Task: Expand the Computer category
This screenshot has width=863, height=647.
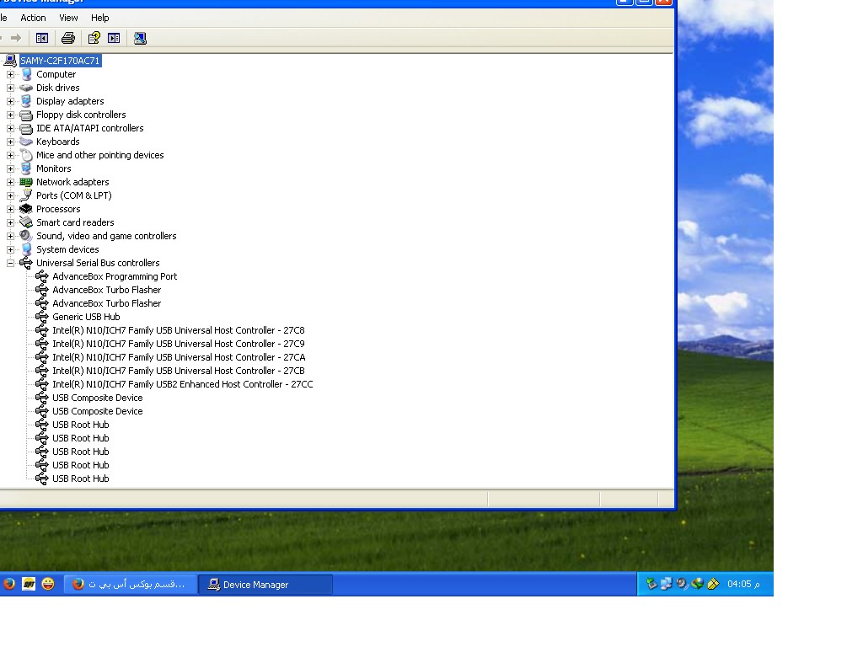Action: point(10,74)
